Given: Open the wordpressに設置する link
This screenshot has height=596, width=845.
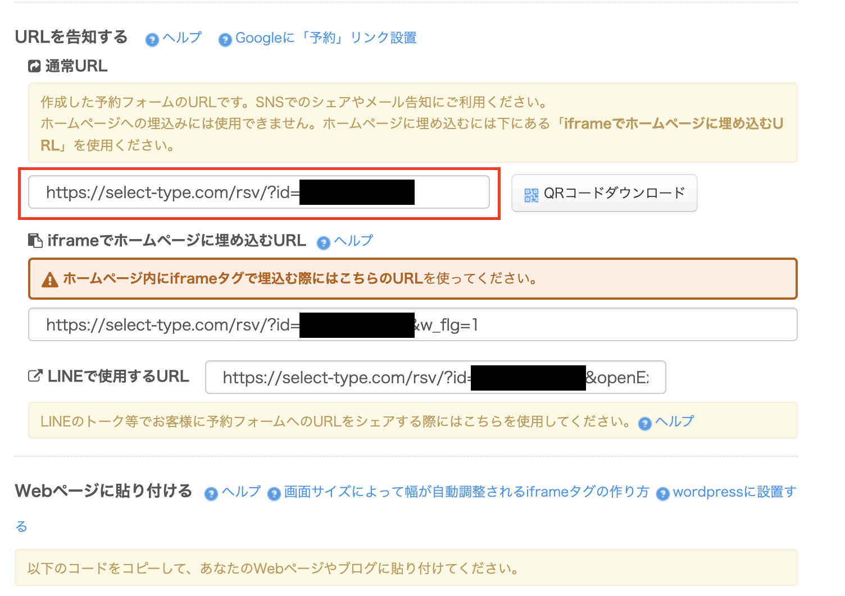Looking at the screenshot, I should point(734,492).
